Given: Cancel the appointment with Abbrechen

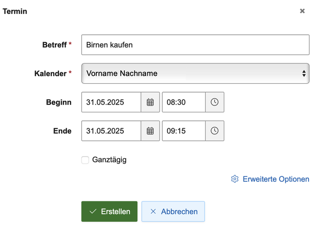Looking at the screenshot, I should [x=173, y=212].
